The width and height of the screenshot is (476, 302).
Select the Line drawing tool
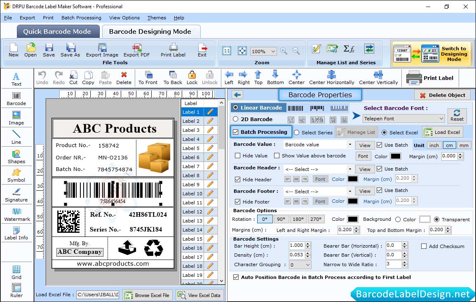(x=16, y=137)
